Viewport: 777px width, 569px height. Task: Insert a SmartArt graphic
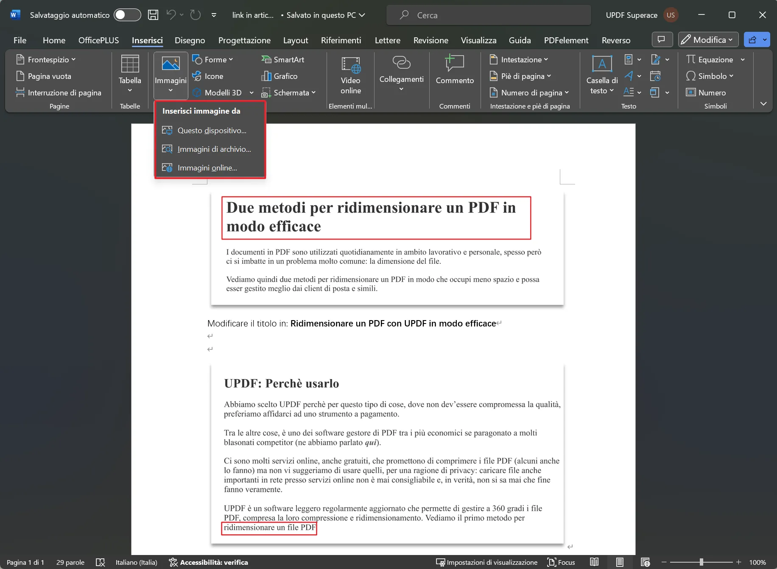point(283,59)
